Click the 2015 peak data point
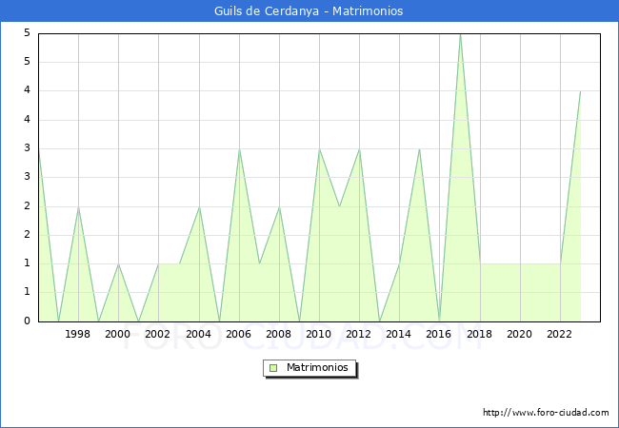The height and width of the screenshot is (428, 619). [x=419, y=149]
